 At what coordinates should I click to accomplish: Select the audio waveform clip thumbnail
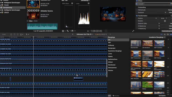[x=42, y=26]
